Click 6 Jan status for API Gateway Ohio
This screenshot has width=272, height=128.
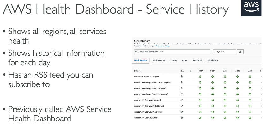(250, 118)
